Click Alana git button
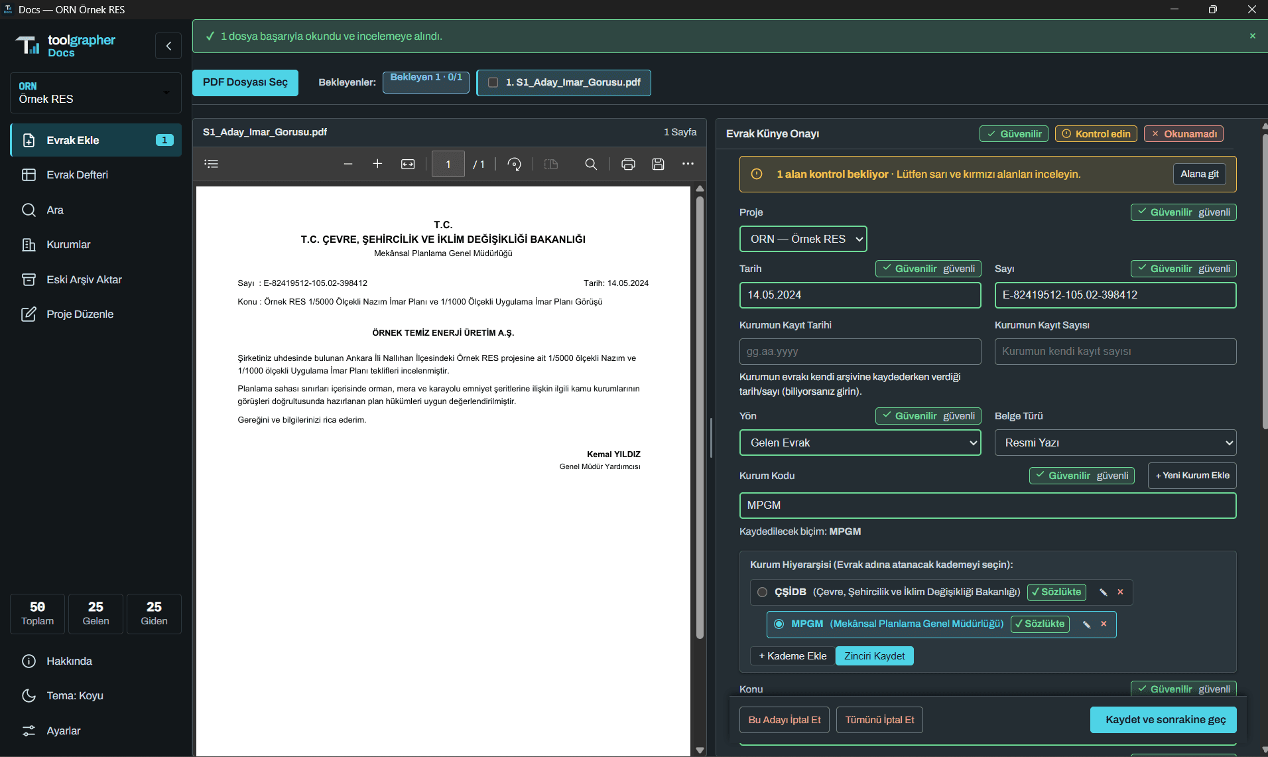The image size is (1268, 757). coord(1199,174)
